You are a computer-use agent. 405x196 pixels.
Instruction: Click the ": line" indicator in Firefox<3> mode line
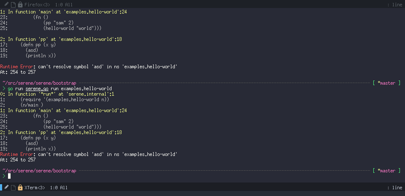coord(395,5)
